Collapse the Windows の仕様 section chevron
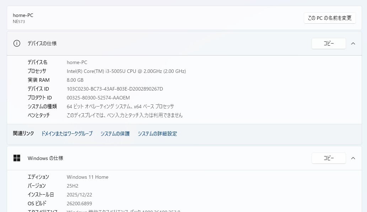 [353, 158]
